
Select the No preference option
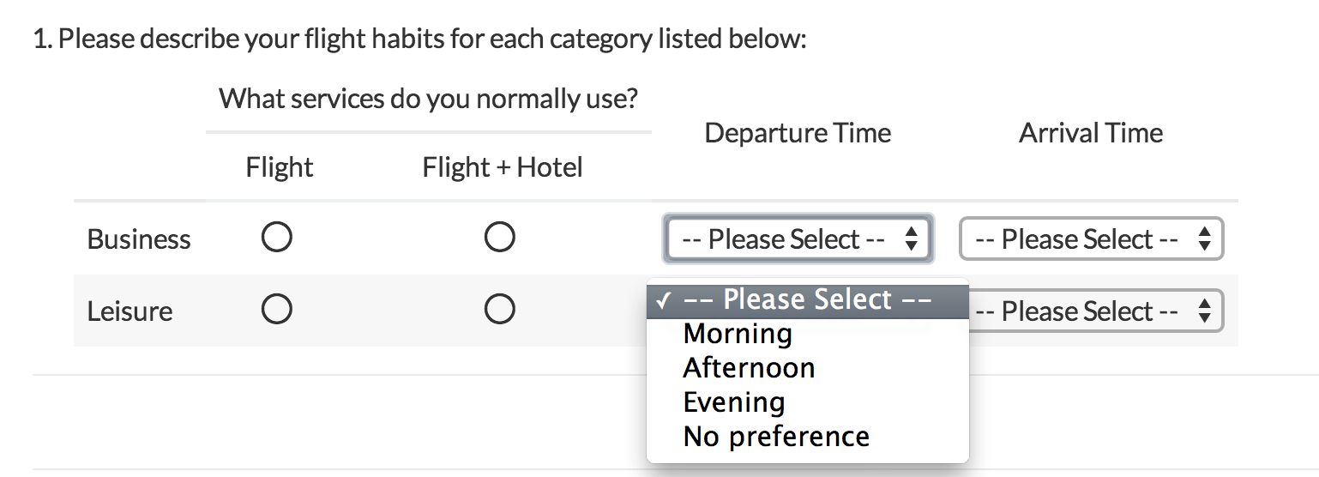pos(776,437)
